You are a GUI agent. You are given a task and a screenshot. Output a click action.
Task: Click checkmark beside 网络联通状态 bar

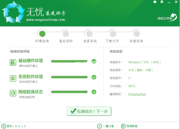pyautogui.click(x=94, y=92)
